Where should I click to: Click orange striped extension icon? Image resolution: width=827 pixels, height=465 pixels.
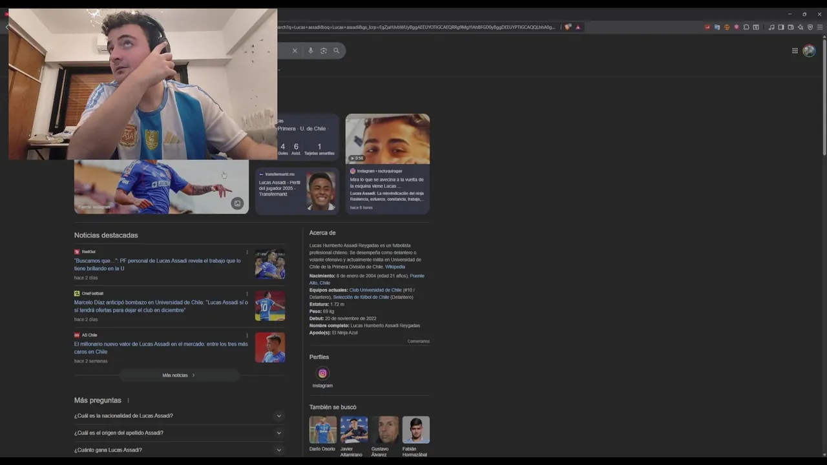pos(727,27)
